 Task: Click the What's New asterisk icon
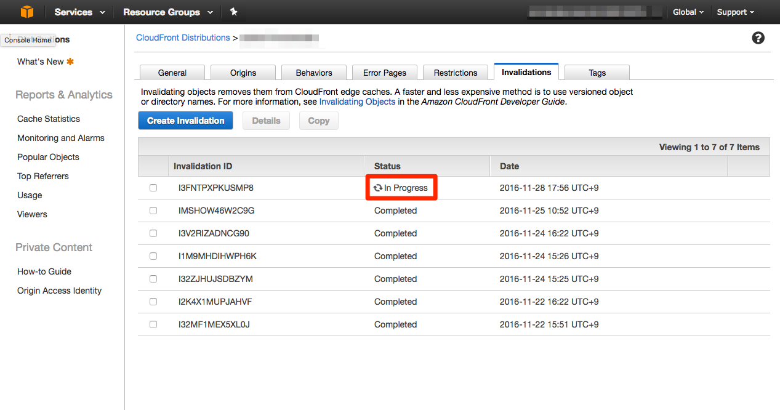coord(70,61)
